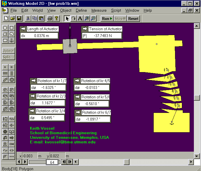Image resolution: width=201 pixels, height=171 pixels.
Task: Select the Zoom in magnifier tool
Action: pos(87,19)
